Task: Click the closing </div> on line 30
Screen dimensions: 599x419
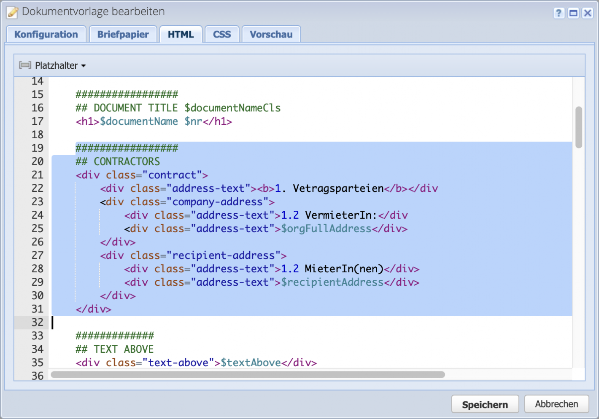Action: tap(118, 295)
